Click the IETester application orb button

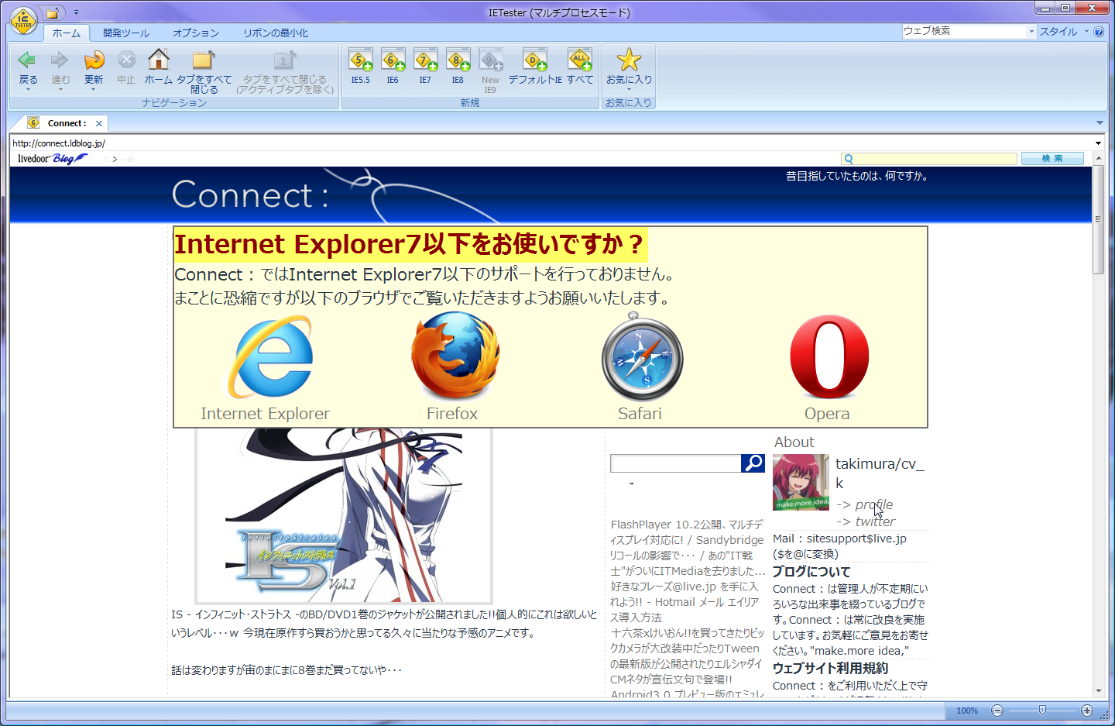click(x=23, y=21)
